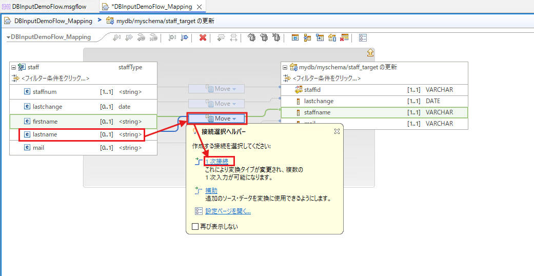
Task: Click the gray down-arrow map toolbar icon
Action: (x=172, y=37)
